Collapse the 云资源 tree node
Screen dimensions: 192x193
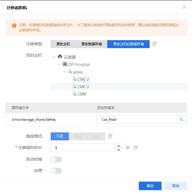54,57
